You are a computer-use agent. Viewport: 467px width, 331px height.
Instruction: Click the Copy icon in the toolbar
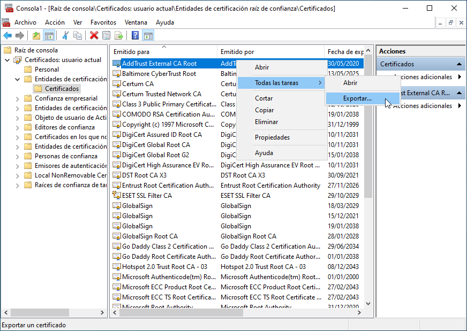click(x=78, y=36)
